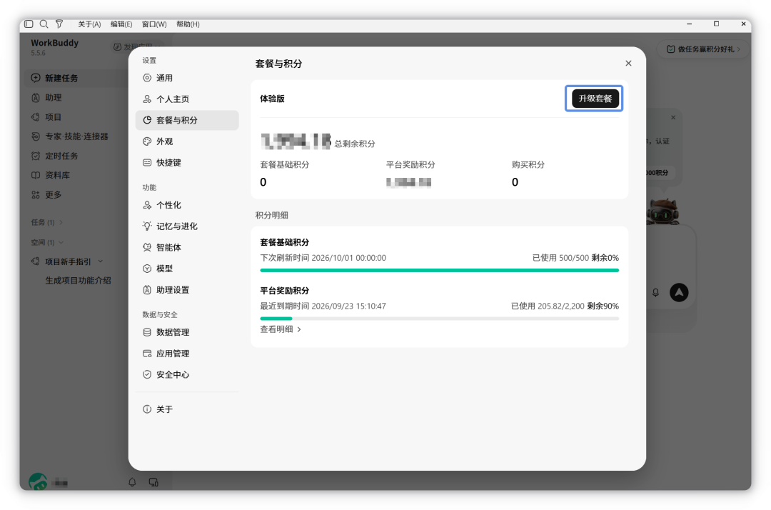
Task: Collapse the 空间 (1) section
Action: tap(46, 242)
